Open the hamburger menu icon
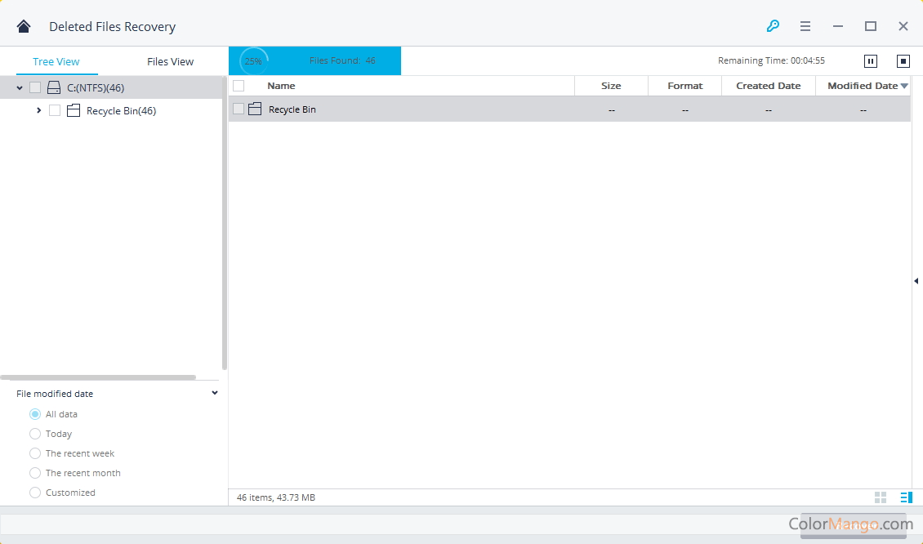This screenshot has width=923, height=544. [x=805, y=26]
